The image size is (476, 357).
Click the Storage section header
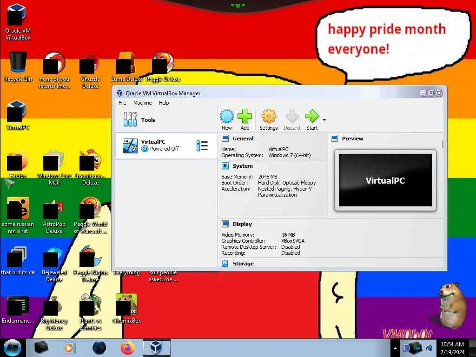point(243,264)
